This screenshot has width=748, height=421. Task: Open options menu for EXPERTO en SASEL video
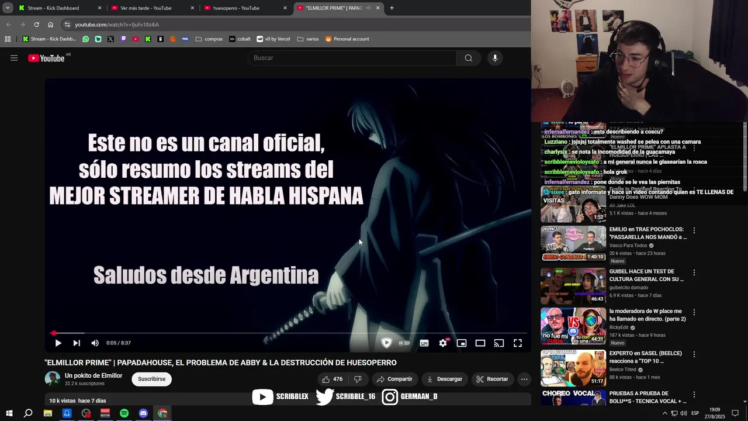pos(694,355)
